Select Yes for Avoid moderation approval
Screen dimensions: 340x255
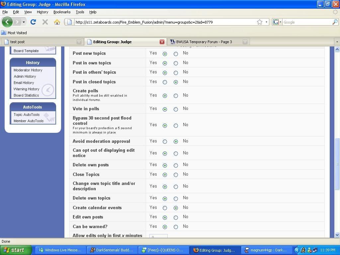[165, 141]
